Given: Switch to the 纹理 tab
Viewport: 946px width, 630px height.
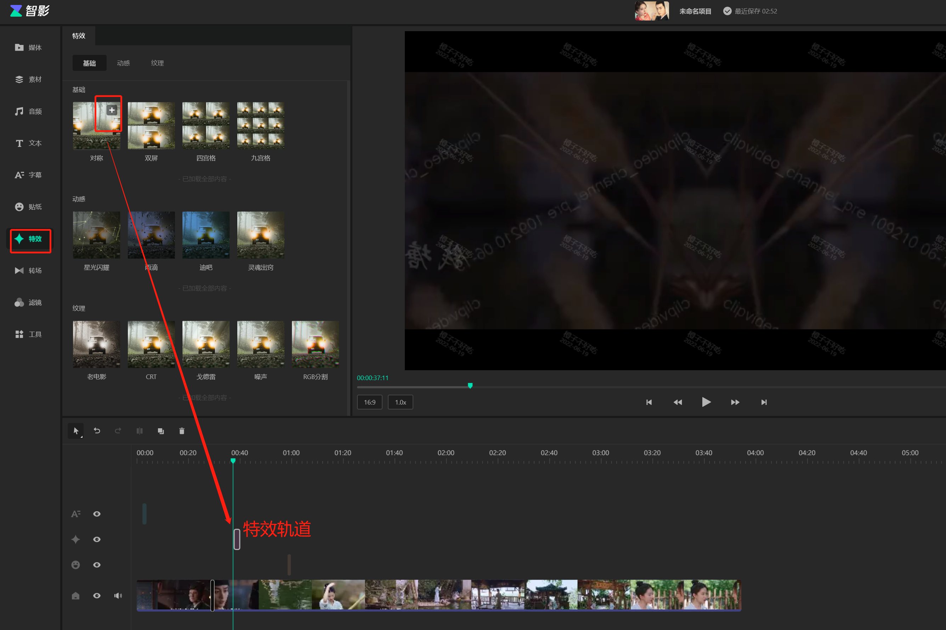Looking at the screenshot, I should [x=157, y=63].
